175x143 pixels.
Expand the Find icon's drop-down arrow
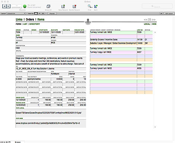(92, 7)
